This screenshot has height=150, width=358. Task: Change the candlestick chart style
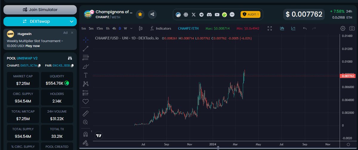pyautogui.click(x=140, y=28)
